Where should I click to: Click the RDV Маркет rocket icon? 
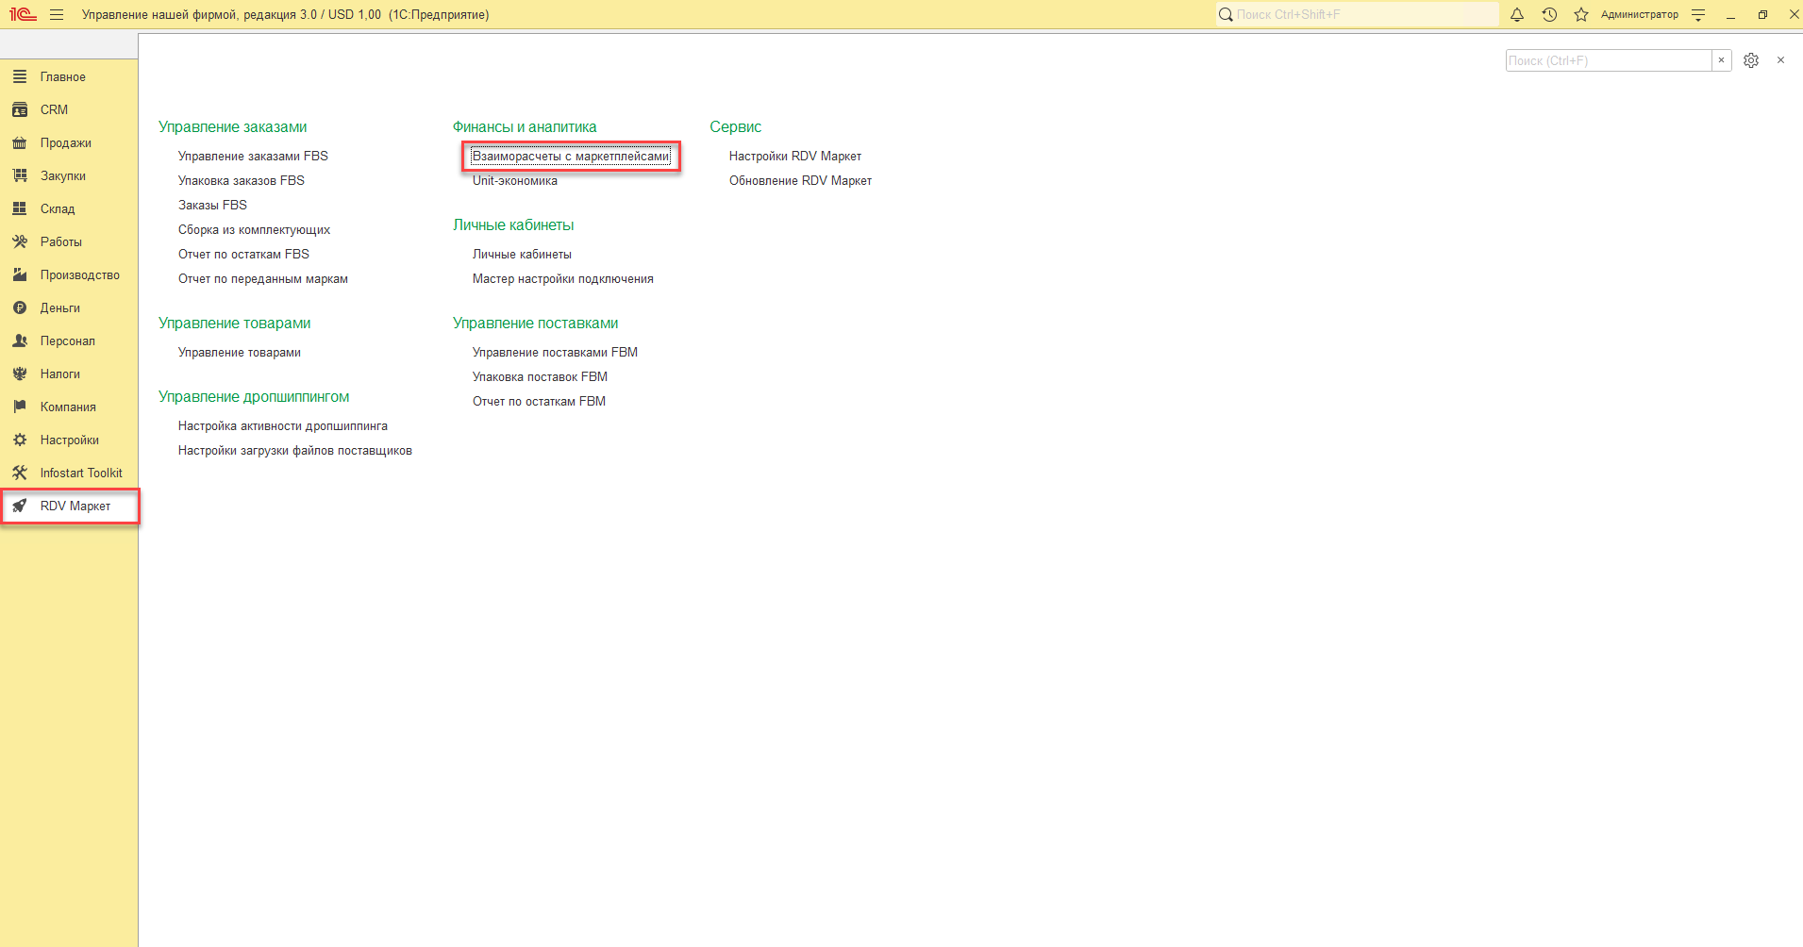click(20, 506)
